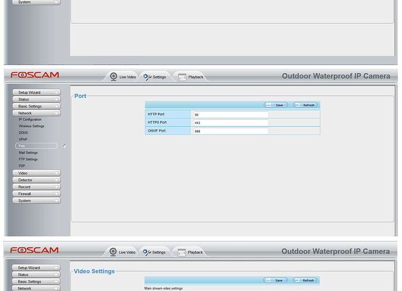Select Mail Settings in the sidebar
402x291 pixels.
[28, 152]
